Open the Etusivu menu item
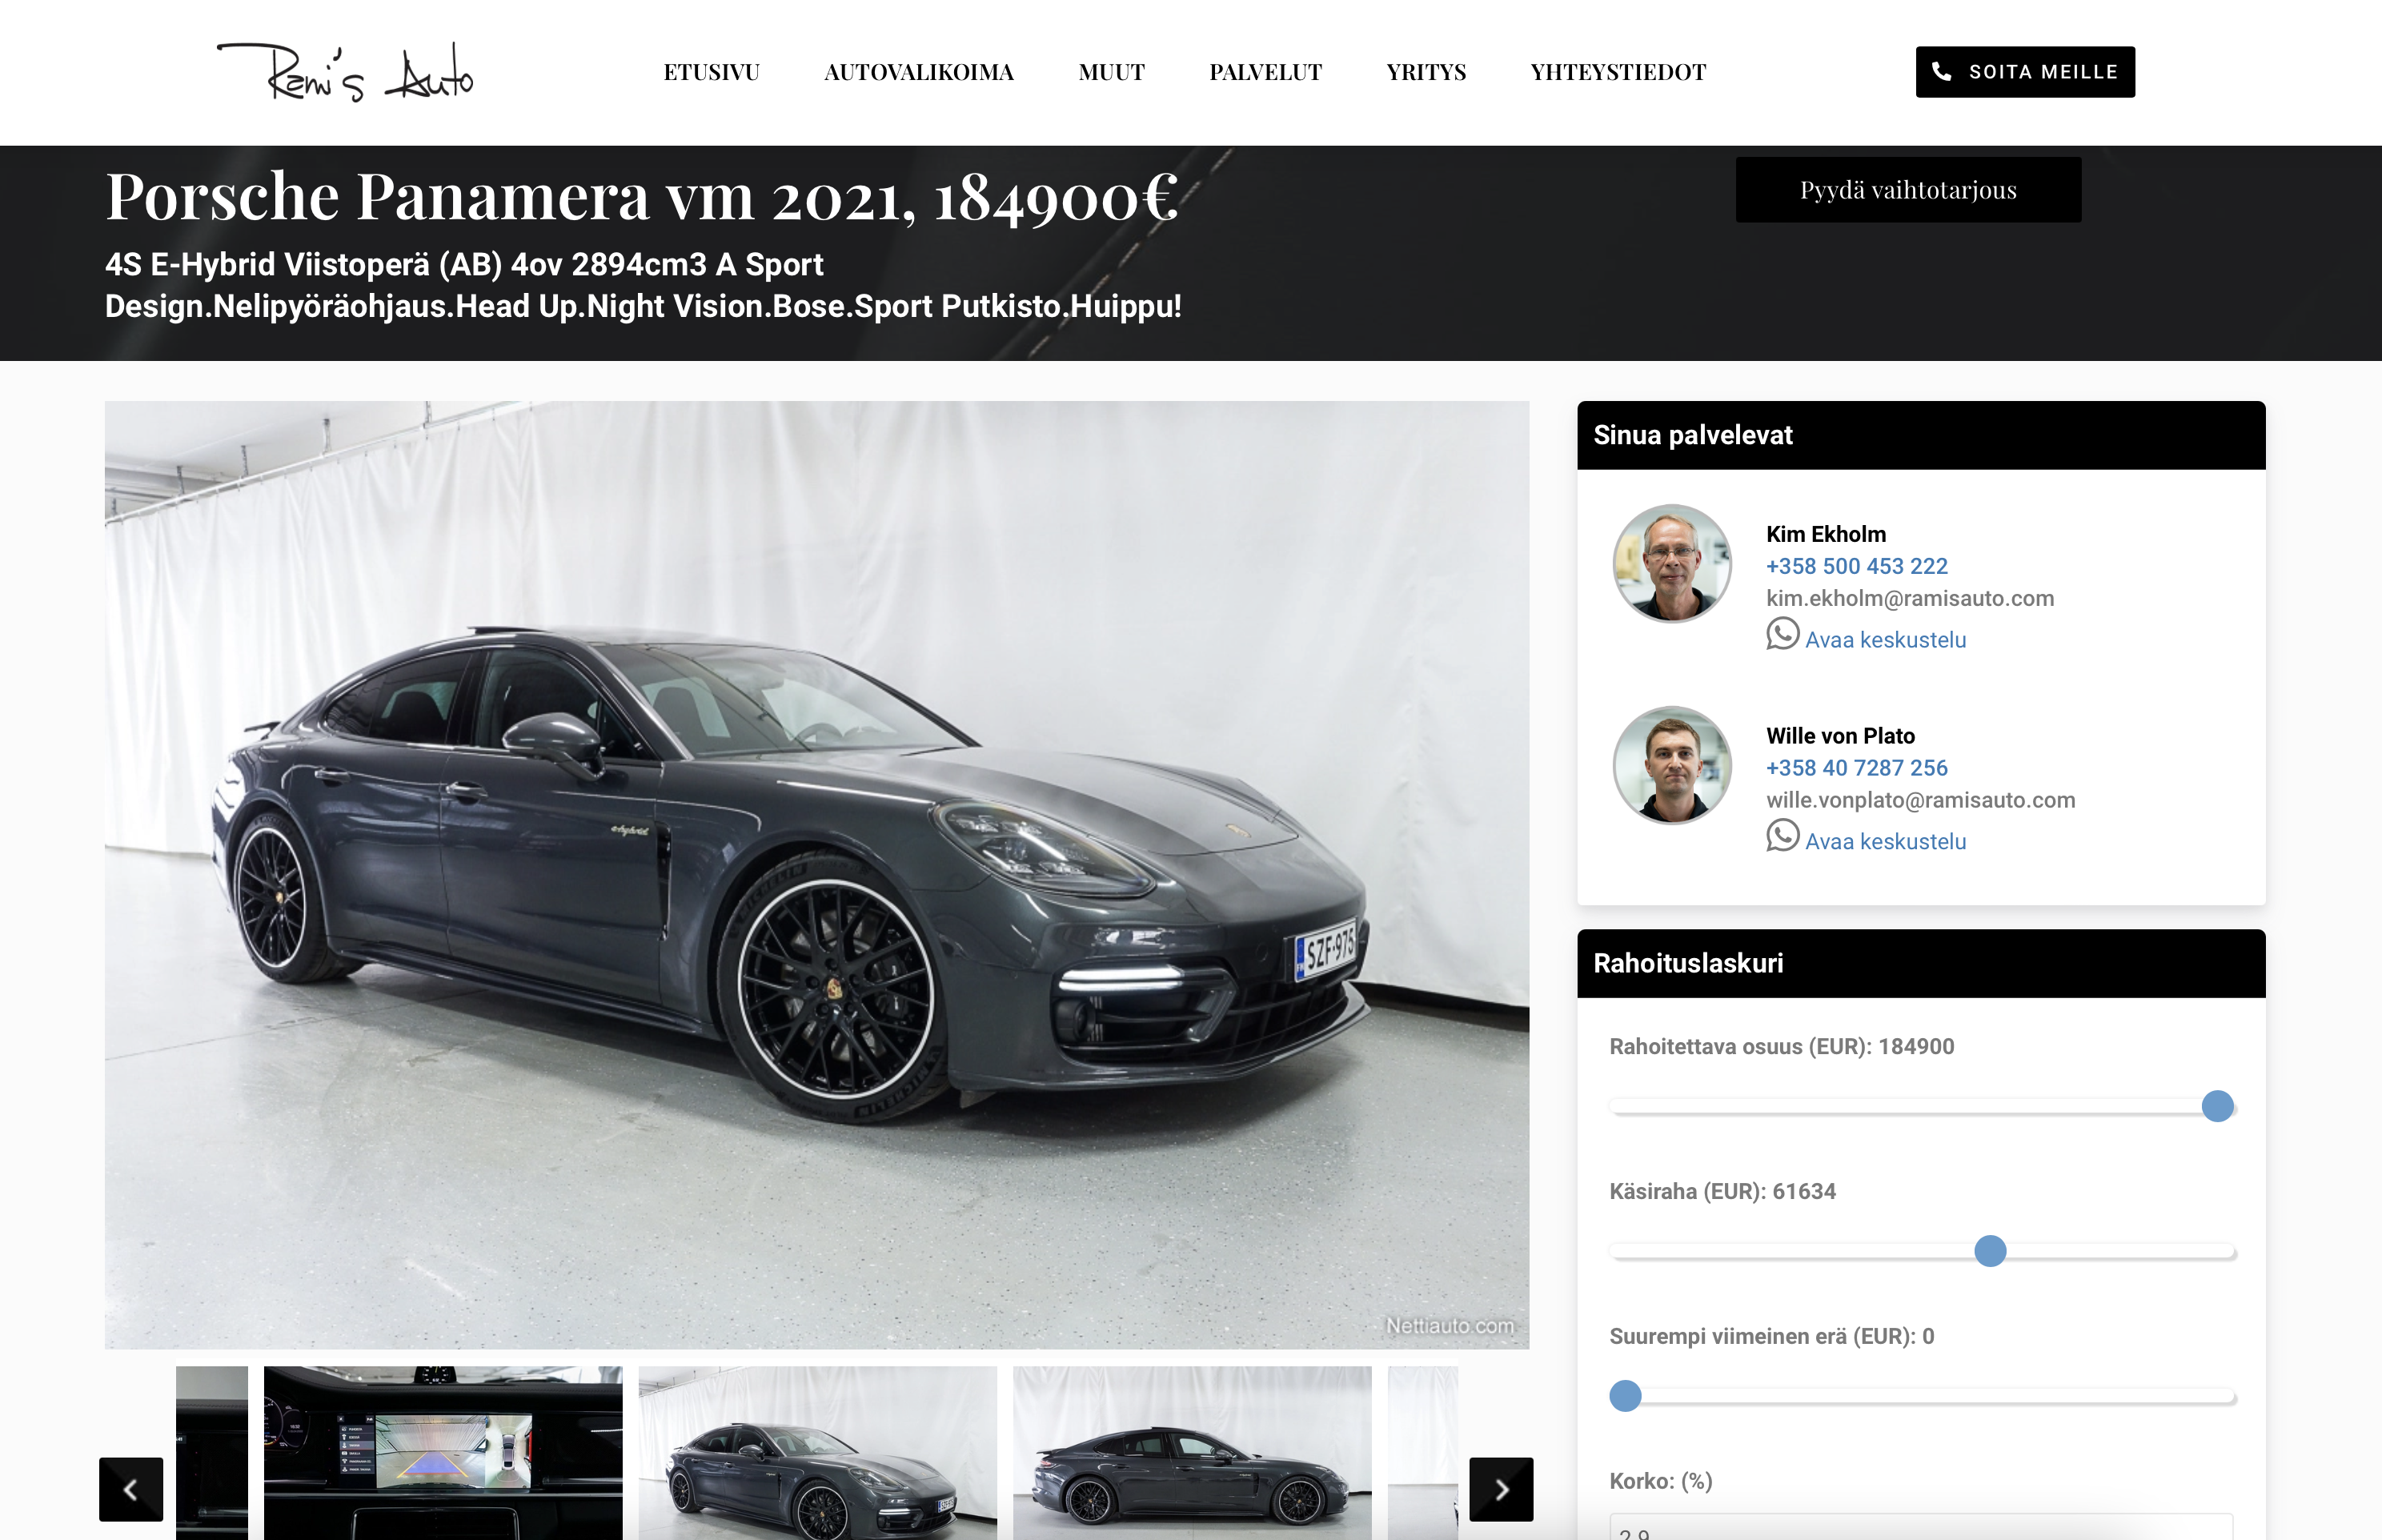Screen dimensions: 2382x1540 tap(711, 72)
